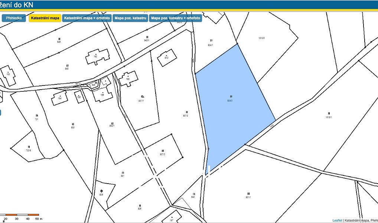Switch to Katastrální mapa + ortofoto

tap(87, 18)
